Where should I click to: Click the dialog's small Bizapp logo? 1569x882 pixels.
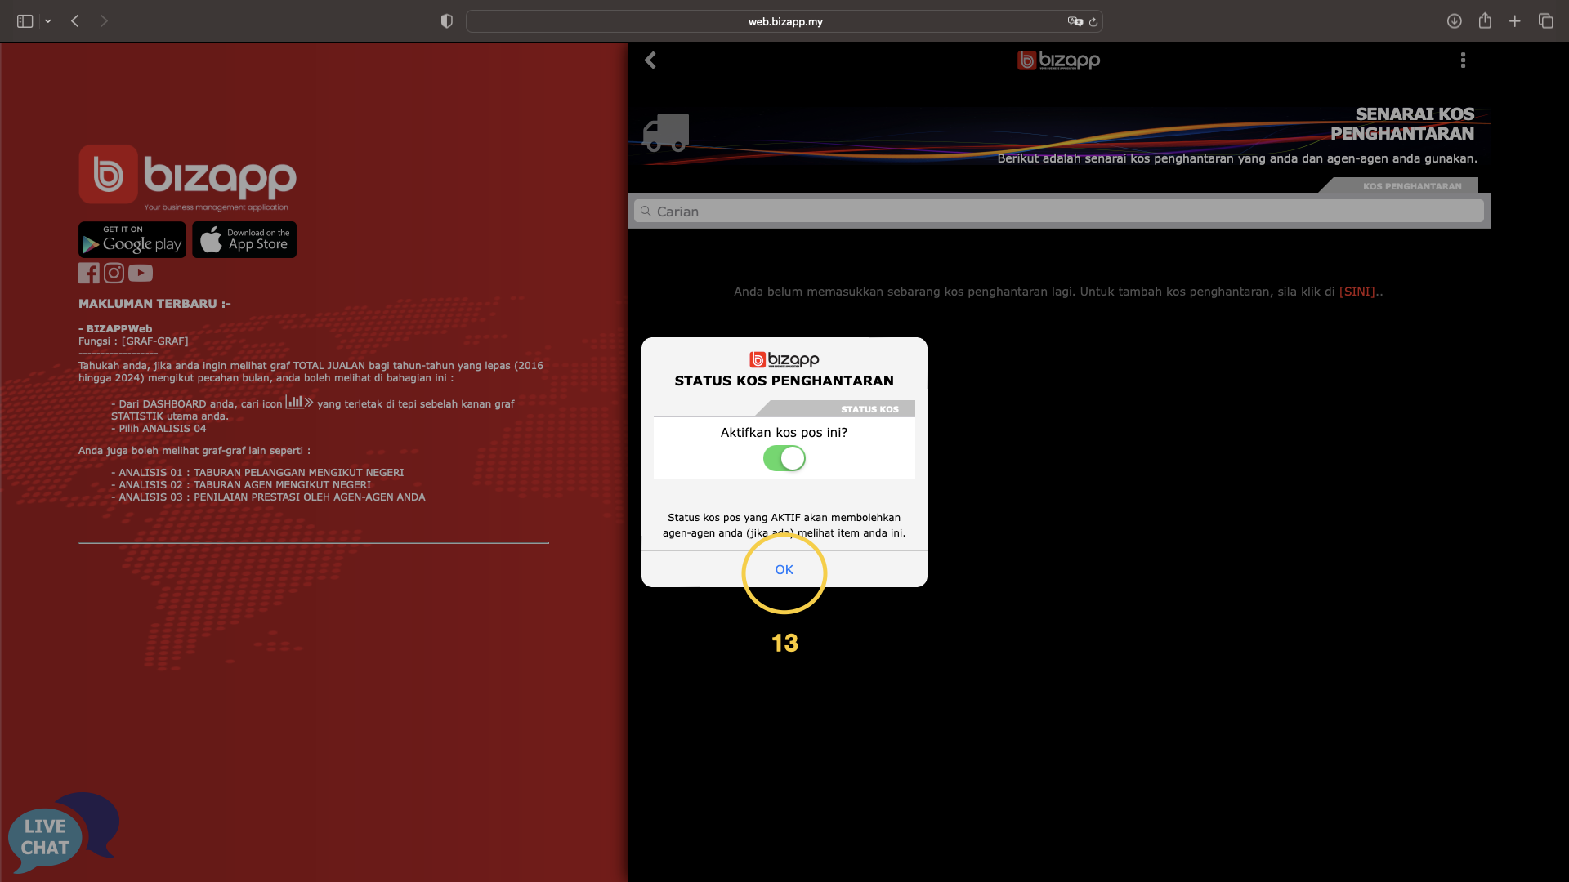pyautogui.click(x=784, y=359)
